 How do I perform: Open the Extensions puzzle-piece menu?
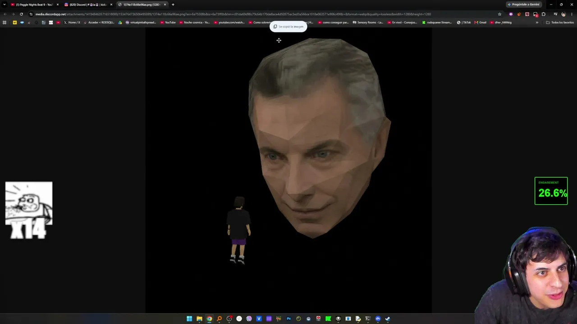[544, 14]
